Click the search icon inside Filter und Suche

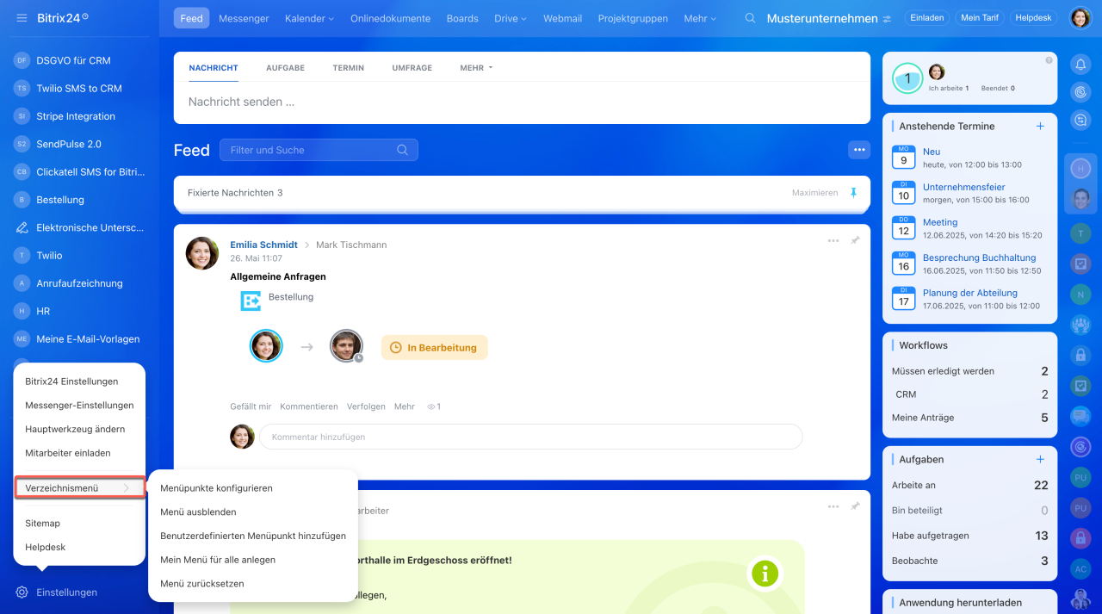coord(402,150)
